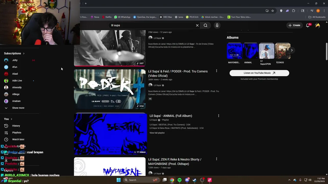Open the media controls icon in toolbar
The image size is (328, 184).
coord(312,11)
